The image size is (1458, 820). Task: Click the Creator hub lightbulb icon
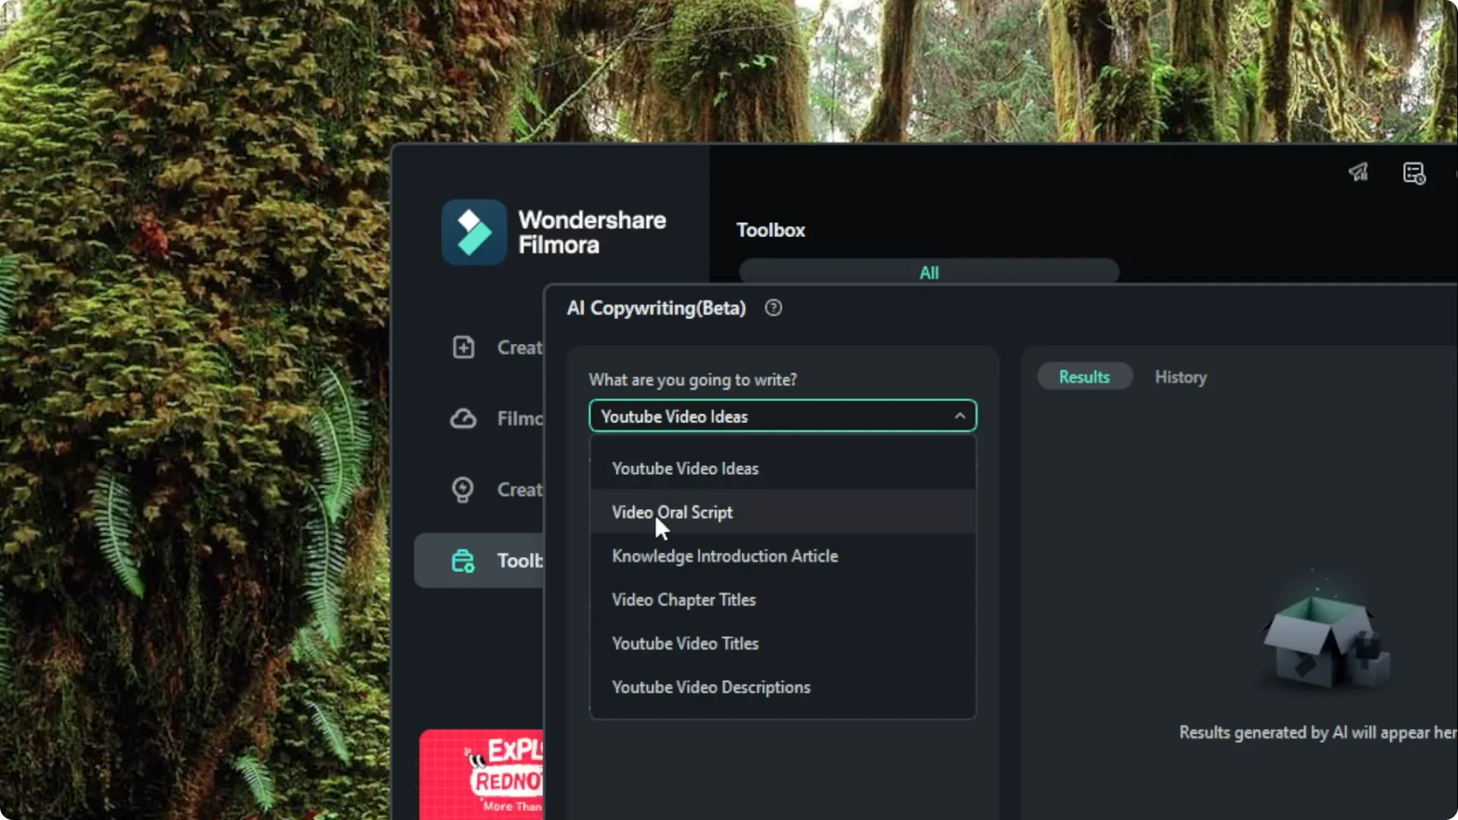[463, 490]
